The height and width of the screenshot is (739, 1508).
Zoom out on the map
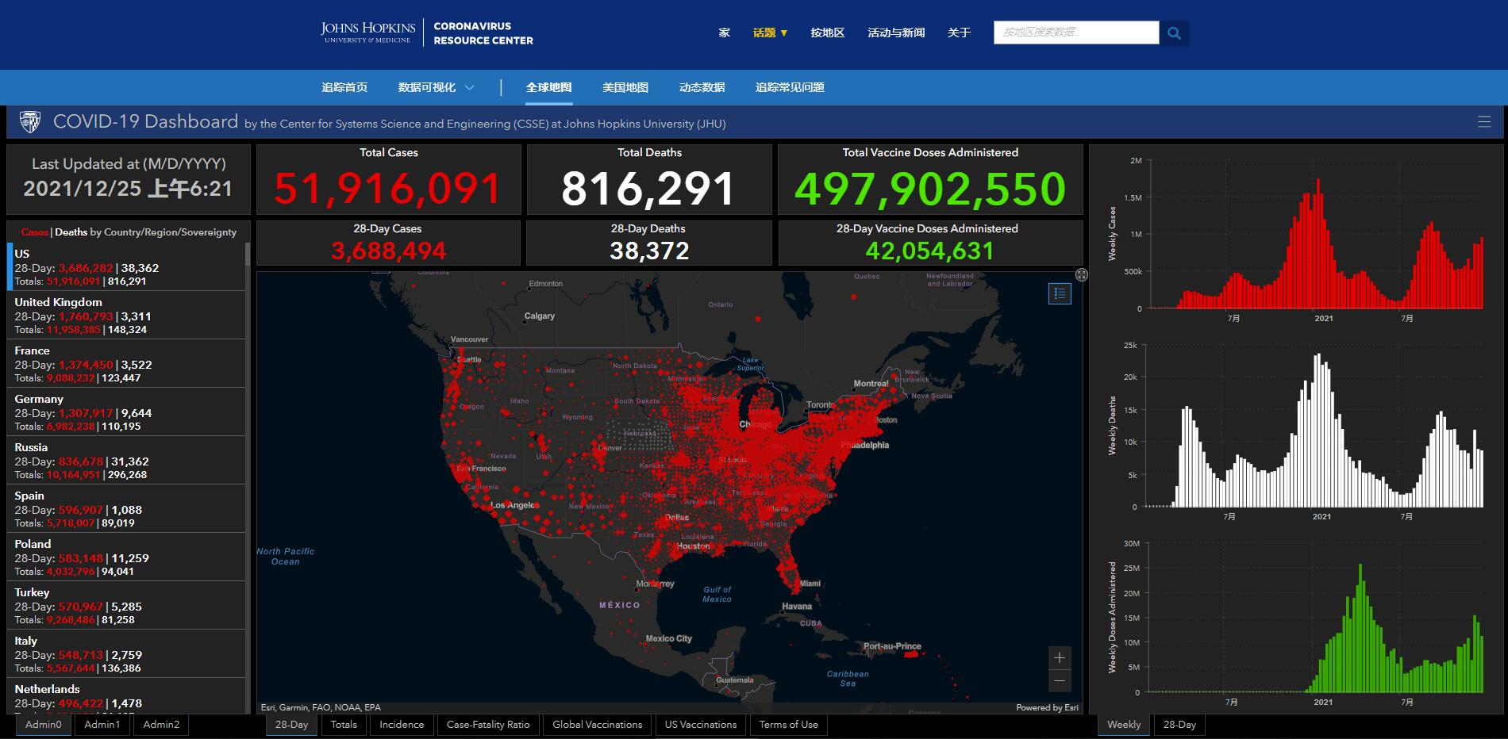point(1060,681)
